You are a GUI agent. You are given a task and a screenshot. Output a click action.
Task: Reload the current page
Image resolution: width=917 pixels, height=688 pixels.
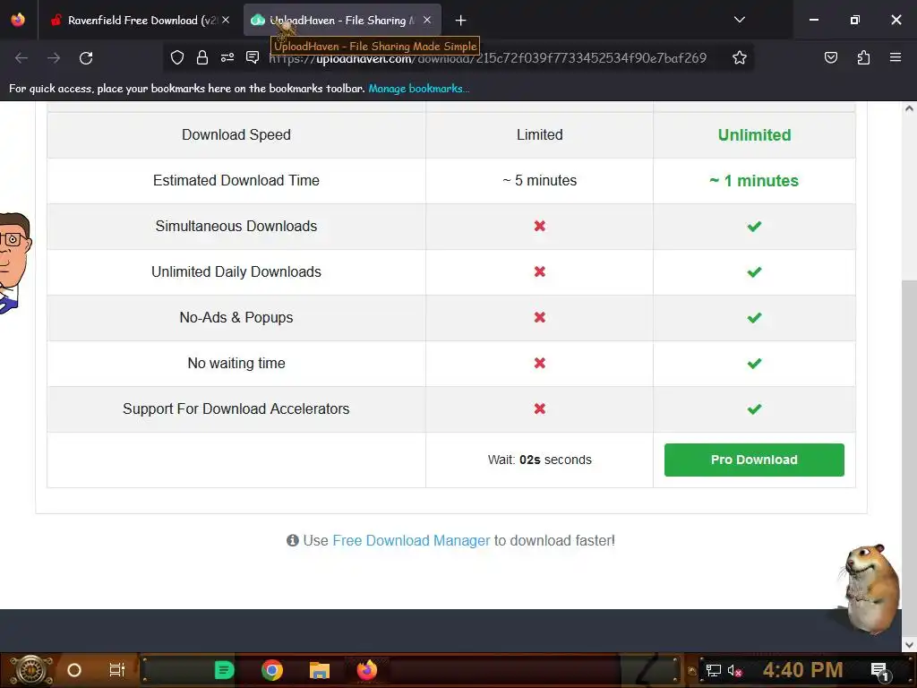pos(86,57)
